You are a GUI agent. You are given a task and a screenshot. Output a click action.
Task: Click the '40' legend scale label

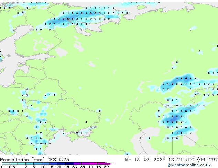(x=90, y=167)
